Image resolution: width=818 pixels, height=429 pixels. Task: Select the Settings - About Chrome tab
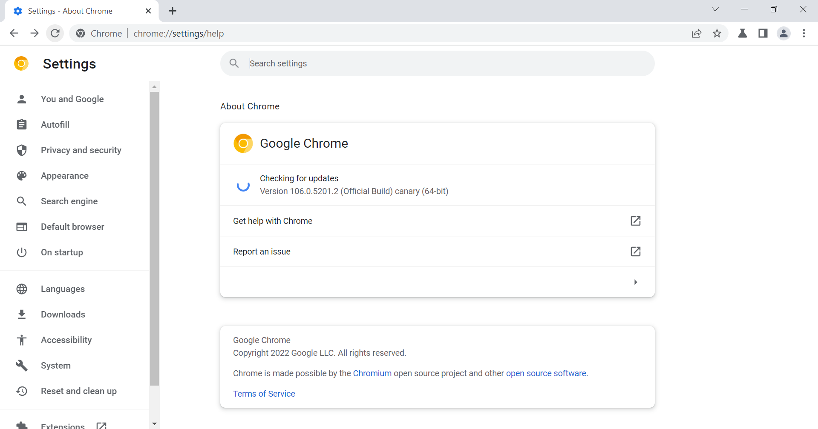pyautogui.click(x=82, y=11)
